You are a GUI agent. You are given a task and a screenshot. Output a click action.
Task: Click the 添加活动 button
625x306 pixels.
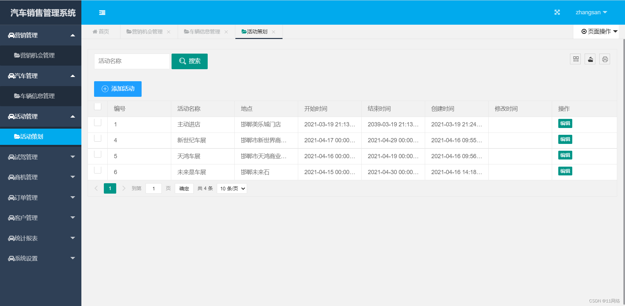click(118, 89)
